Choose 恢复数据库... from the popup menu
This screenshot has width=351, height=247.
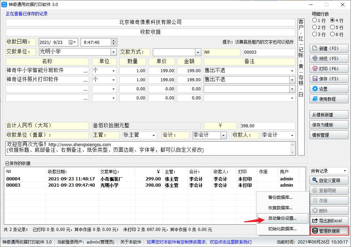pyautogui.click(x=283, y=208)
